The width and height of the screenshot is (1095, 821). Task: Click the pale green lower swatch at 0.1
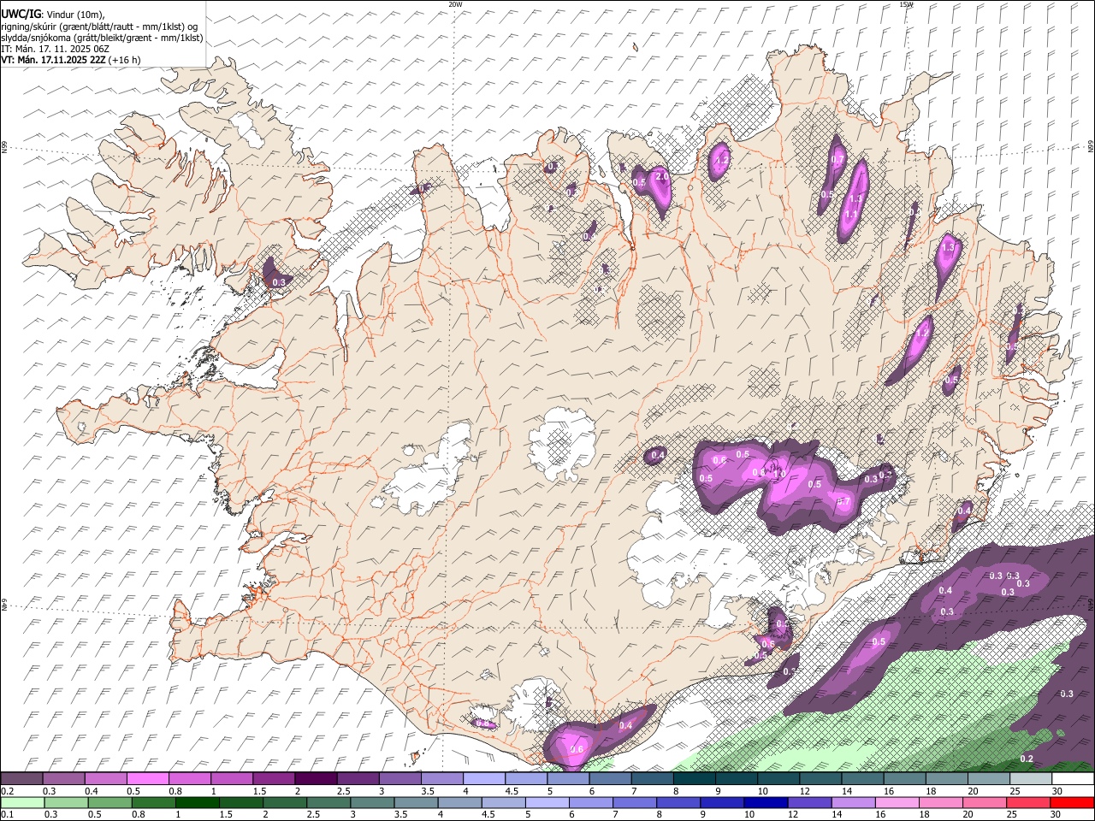pos(22,802)
